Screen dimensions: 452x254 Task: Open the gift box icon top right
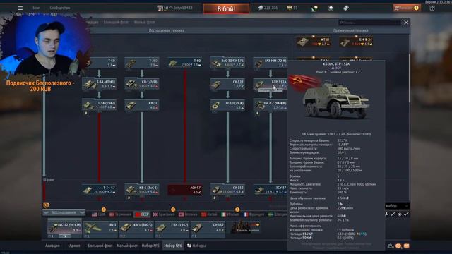432,8
